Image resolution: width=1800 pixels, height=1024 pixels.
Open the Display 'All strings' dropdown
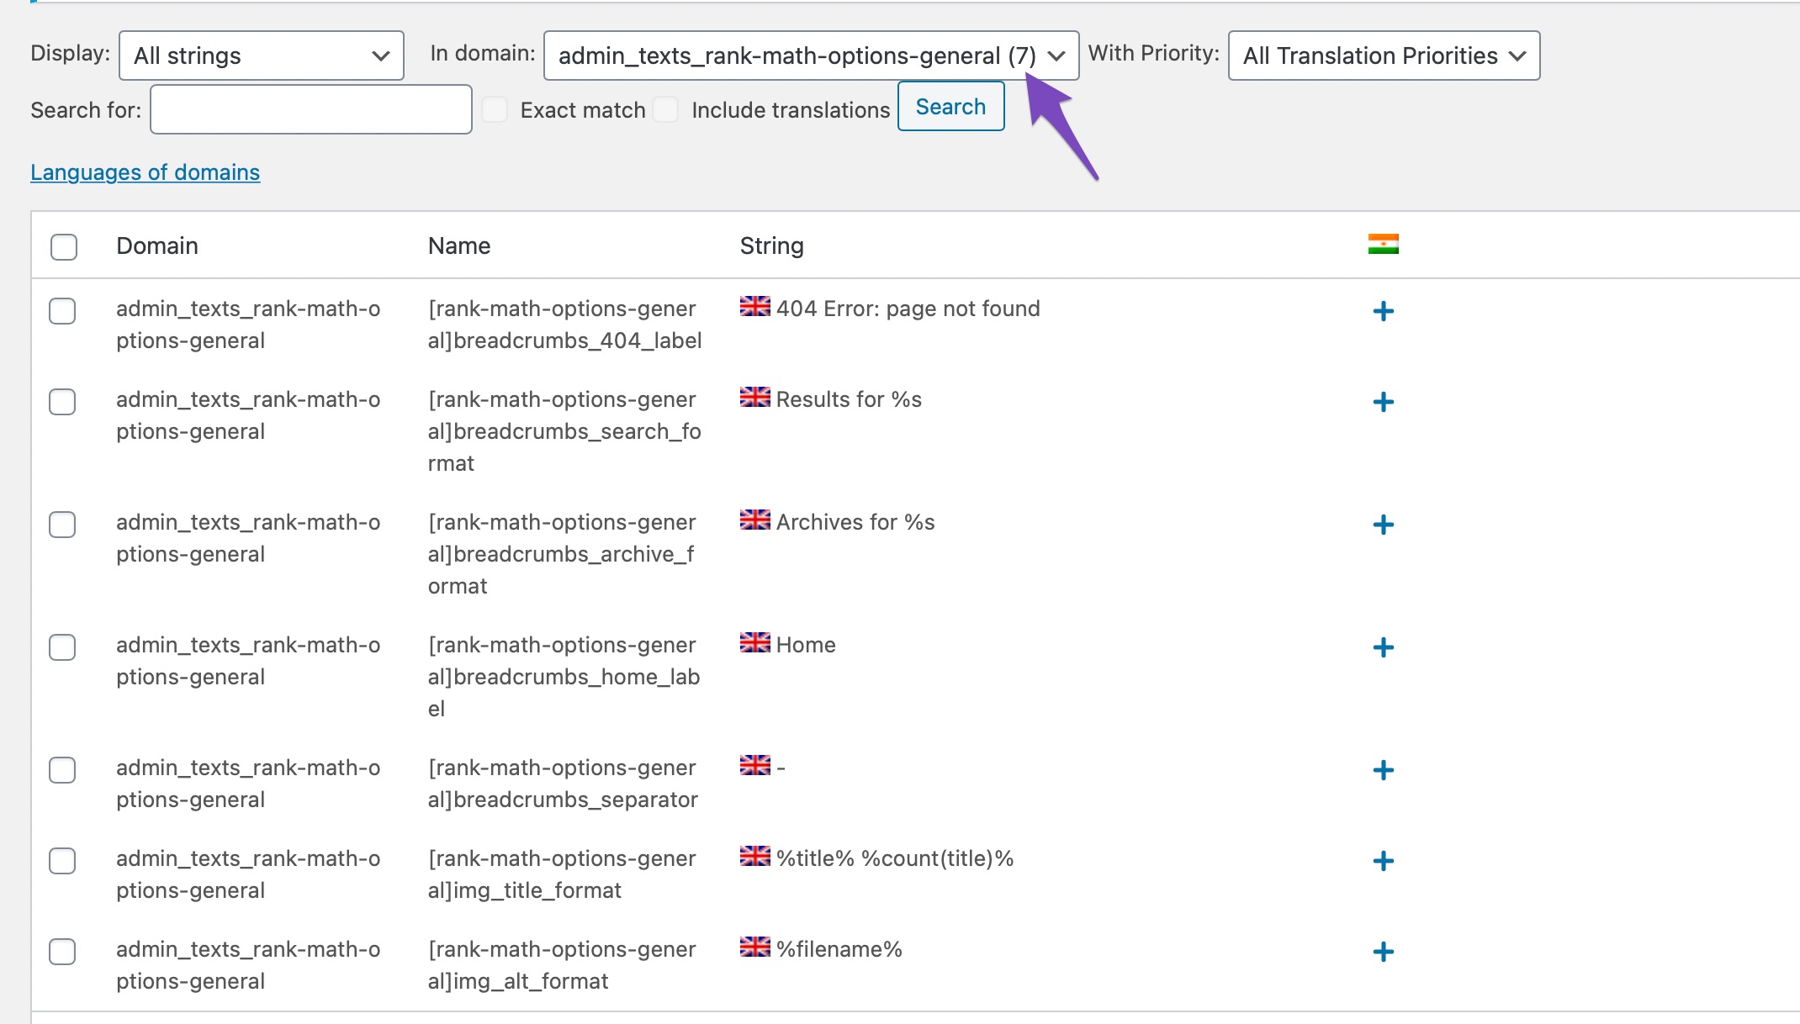tap(262, 55)
